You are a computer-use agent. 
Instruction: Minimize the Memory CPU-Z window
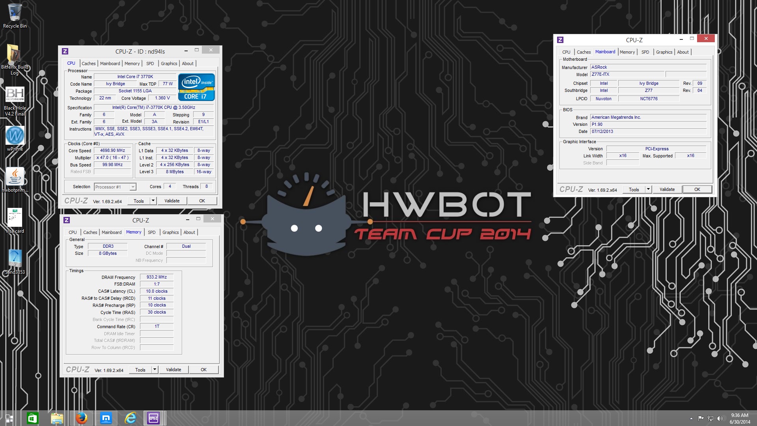click(187, 219)
